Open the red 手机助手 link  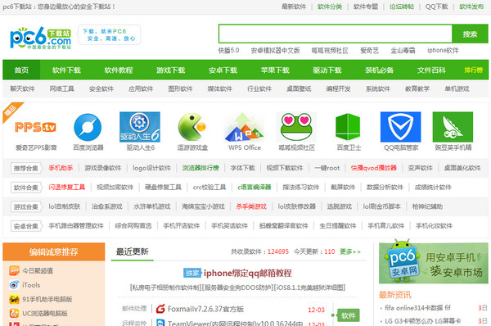[61, 168]
